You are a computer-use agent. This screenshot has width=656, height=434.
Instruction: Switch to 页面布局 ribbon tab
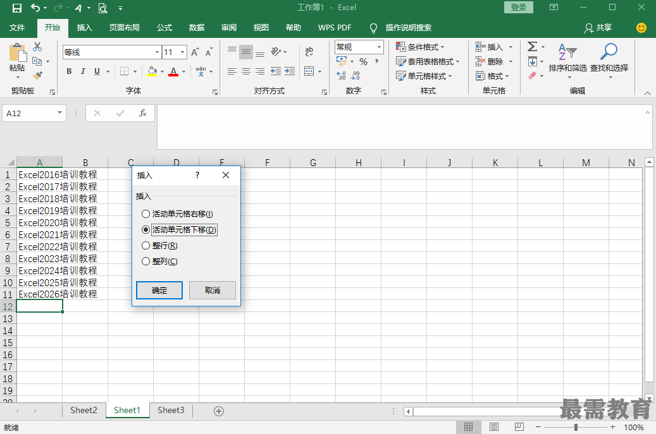click(124, 28)
